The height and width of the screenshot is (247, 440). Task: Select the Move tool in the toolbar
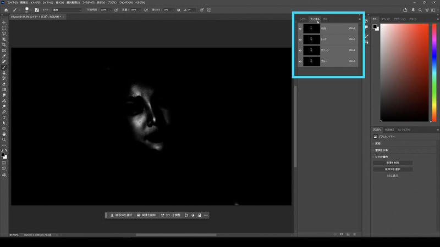pos(4,23)
